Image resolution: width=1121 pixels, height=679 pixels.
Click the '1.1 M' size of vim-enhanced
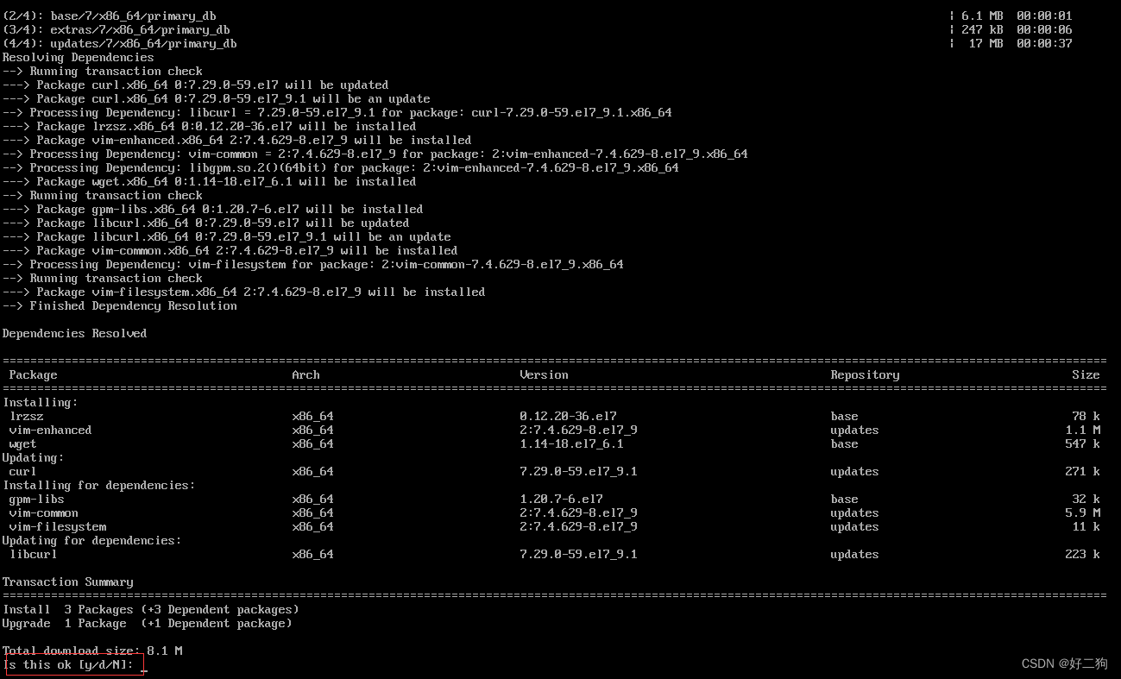(x=1082, y=431)
